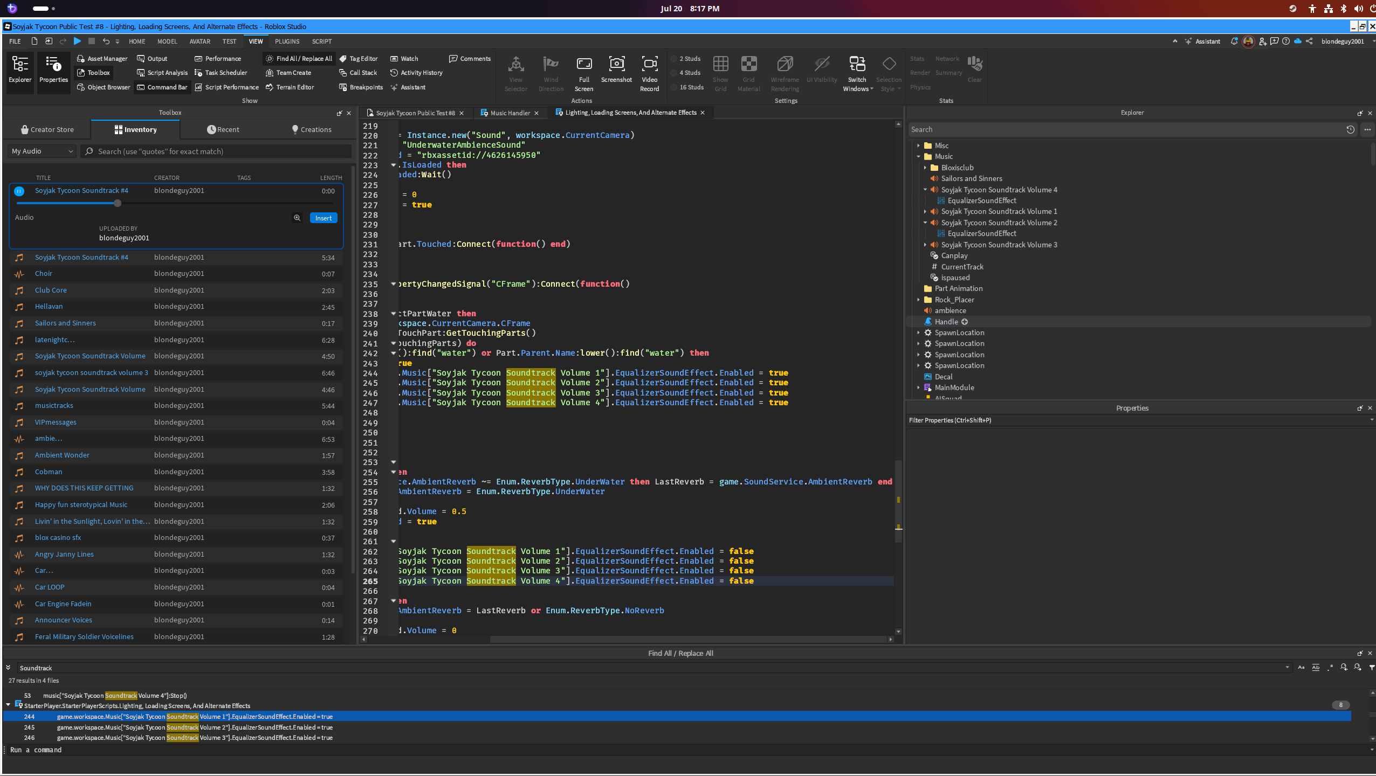Image resolution: width=1376 pixels, height=776 pixels.
Task: Expand the Rock_Placer folder
Action: pyautogui.click(x=918, y=300)
